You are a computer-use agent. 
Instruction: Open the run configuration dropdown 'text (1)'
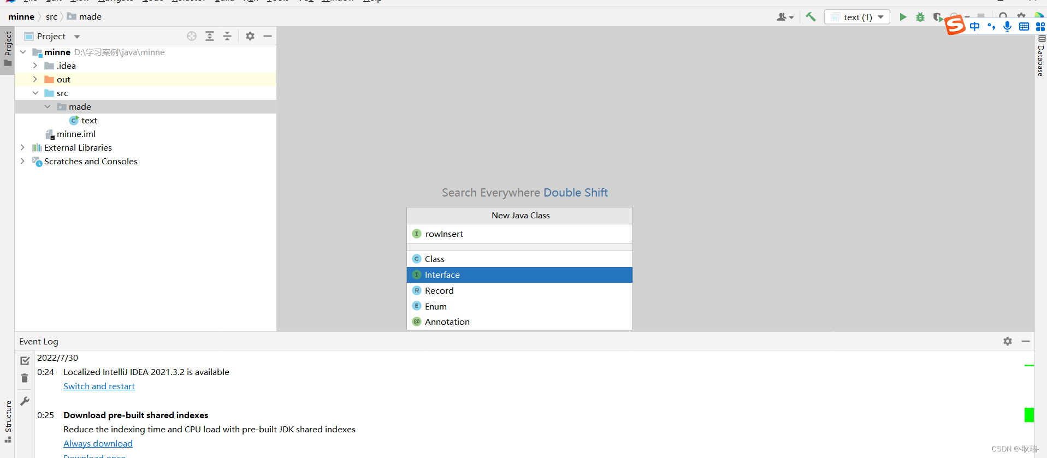tap(857, 17)
